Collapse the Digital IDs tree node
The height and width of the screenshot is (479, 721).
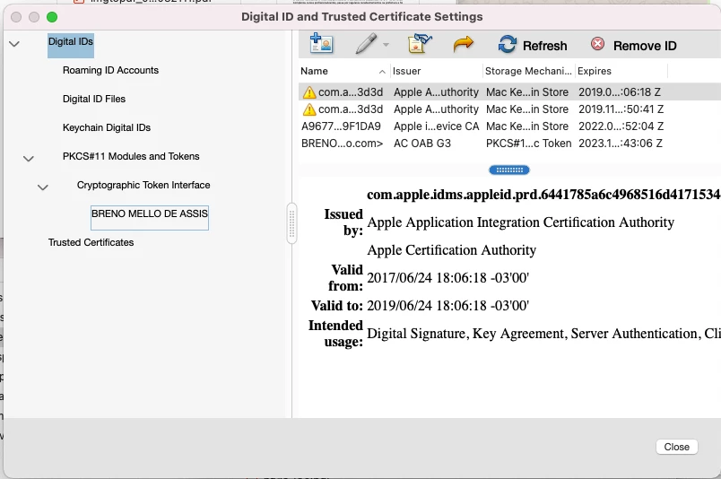pos(14,44)
